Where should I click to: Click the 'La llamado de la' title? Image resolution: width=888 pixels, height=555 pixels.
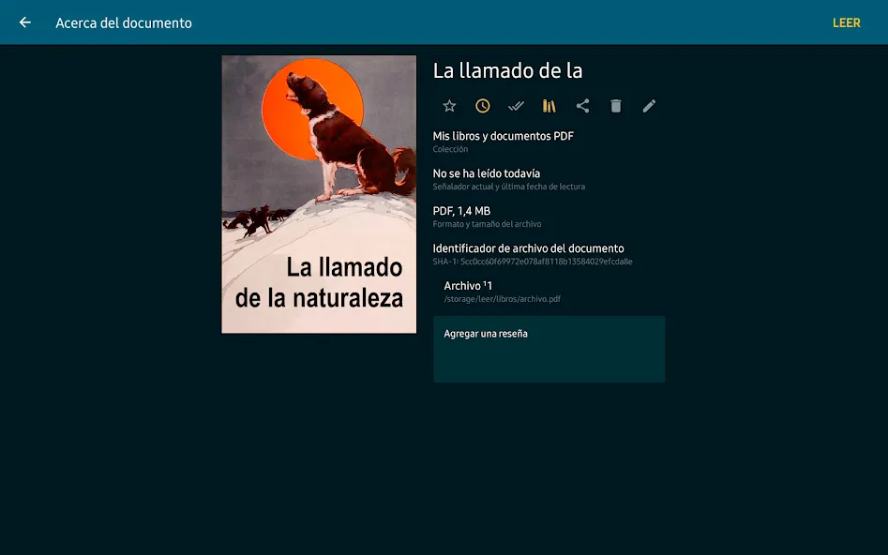coord(507,71)
